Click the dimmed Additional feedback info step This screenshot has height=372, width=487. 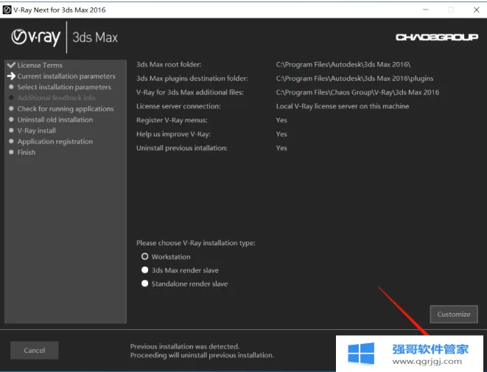56,98
